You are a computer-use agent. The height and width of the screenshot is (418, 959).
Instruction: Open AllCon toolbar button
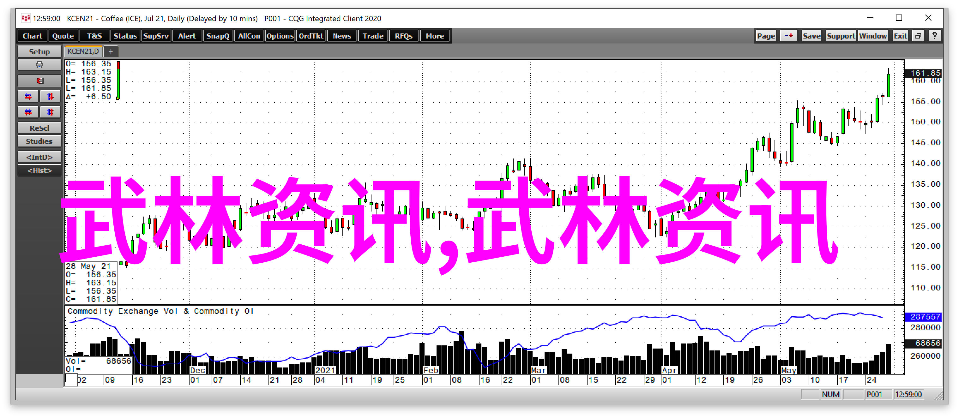tap(249, 36)
